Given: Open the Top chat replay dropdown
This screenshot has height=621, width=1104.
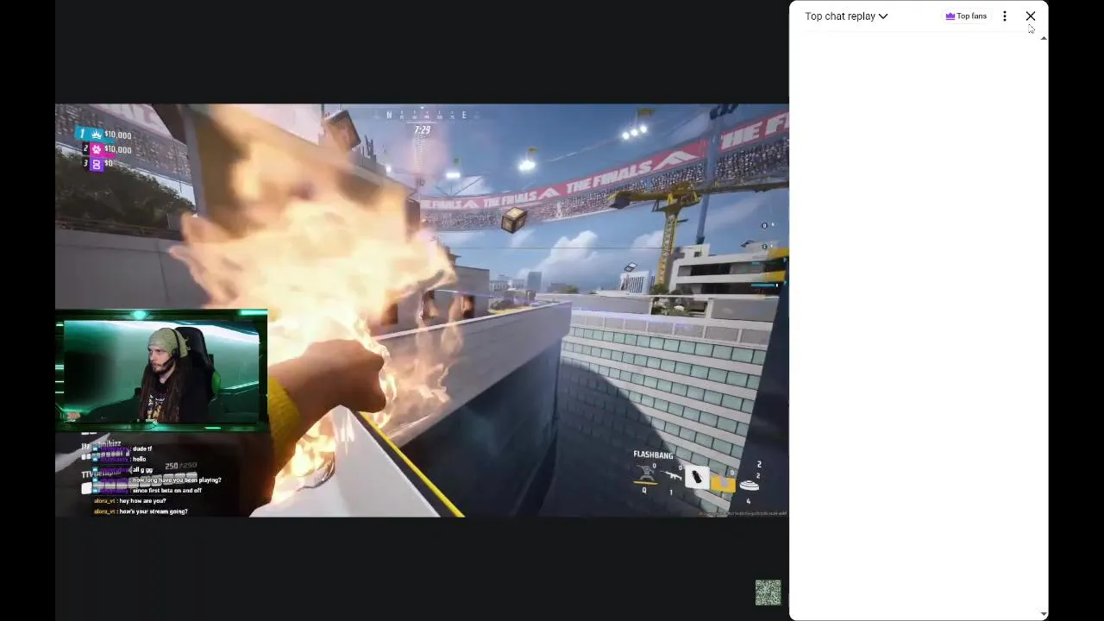Looking at the screenshot, I should tap(845, 16).
